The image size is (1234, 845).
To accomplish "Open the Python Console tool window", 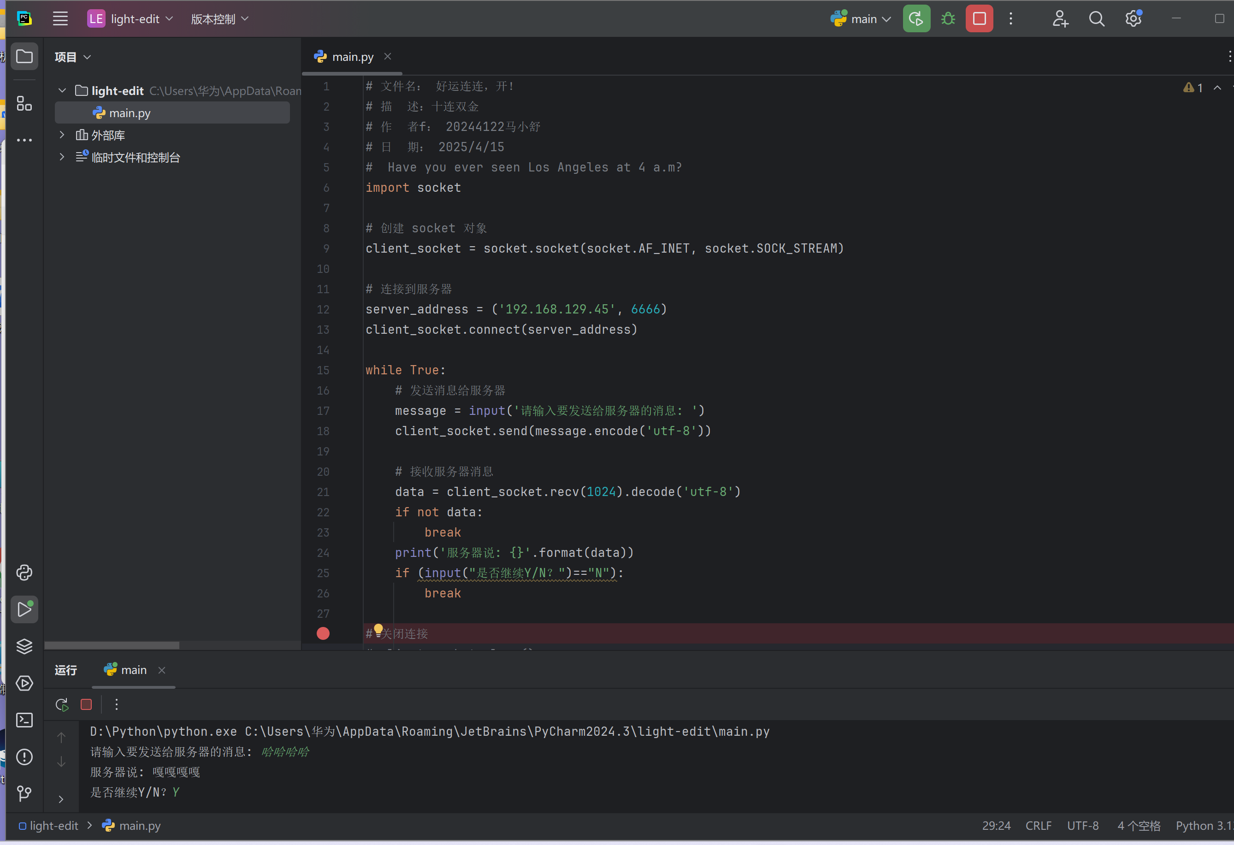I will point(24,573).
